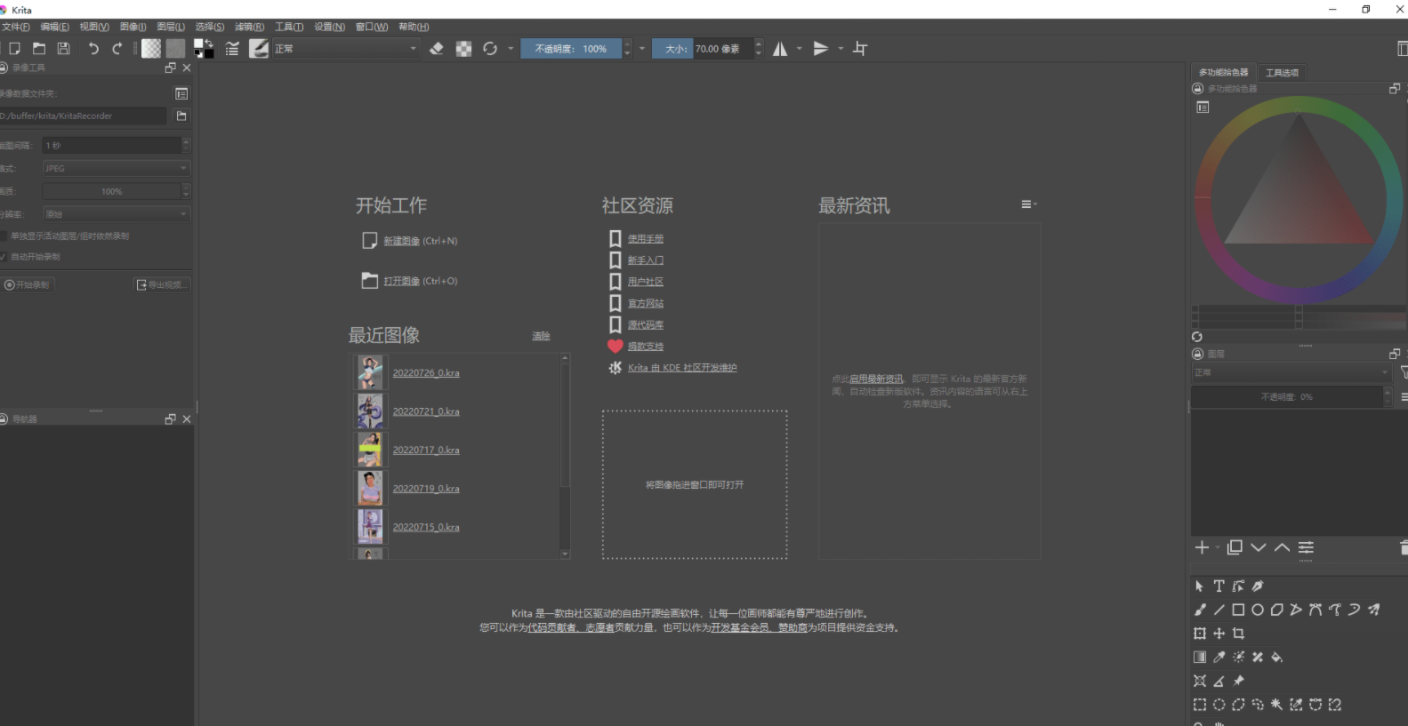Select the Color Sampler eyedropper tool
Screen dimensions: 1408x726
click(x=1219, y=658)
